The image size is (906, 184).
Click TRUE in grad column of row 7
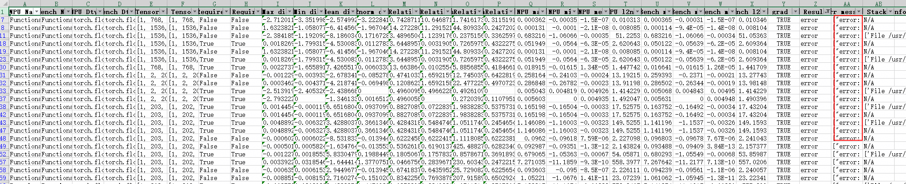pyautogui.click(x=783, y=20)
